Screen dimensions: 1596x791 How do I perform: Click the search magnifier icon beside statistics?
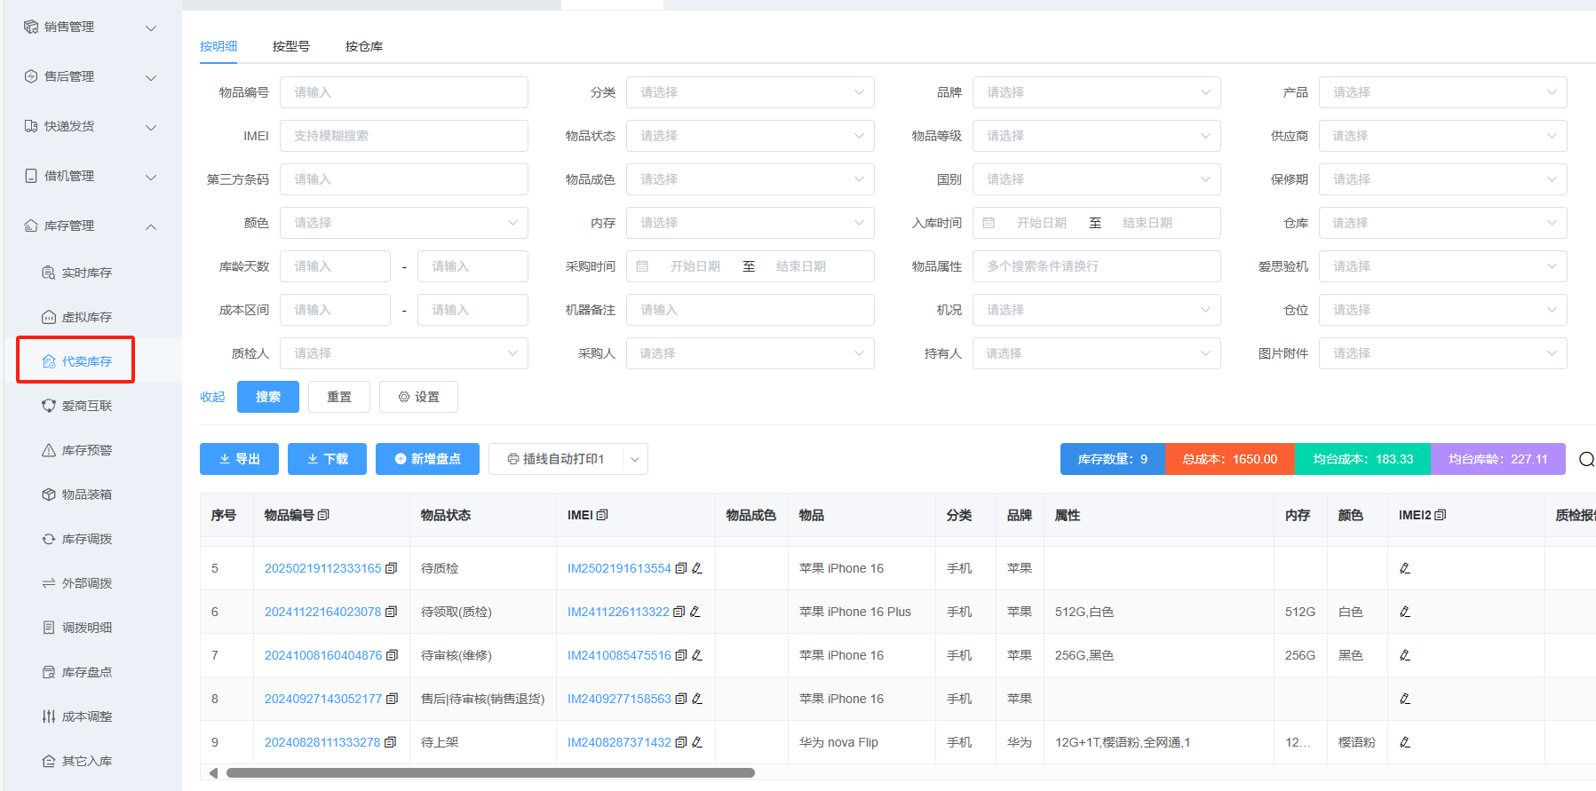(x=1586, y=459)
